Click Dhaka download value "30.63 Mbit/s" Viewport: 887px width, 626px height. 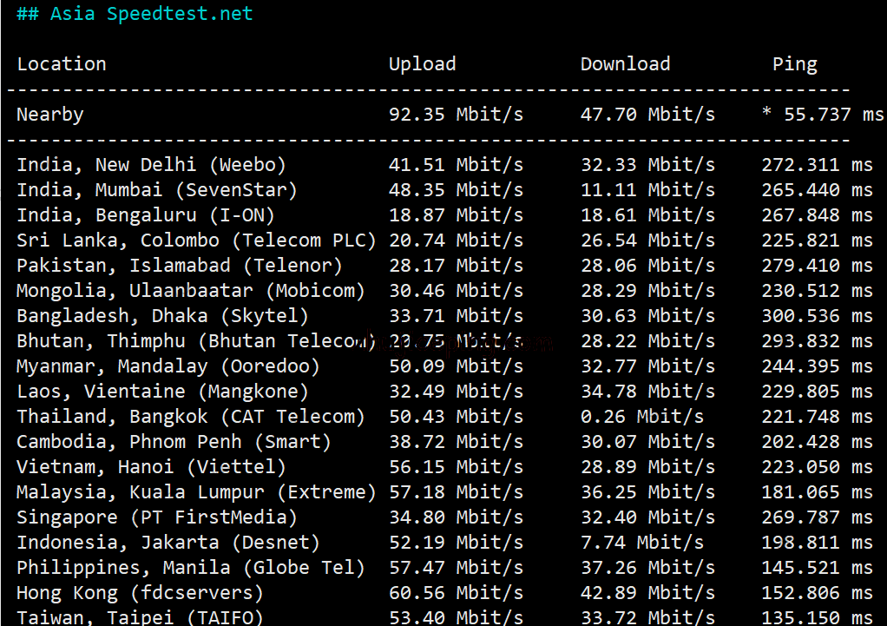647,316
